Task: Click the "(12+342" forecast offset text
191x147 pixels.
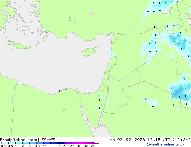Action: pyautogui.click(x=182, y=140)
